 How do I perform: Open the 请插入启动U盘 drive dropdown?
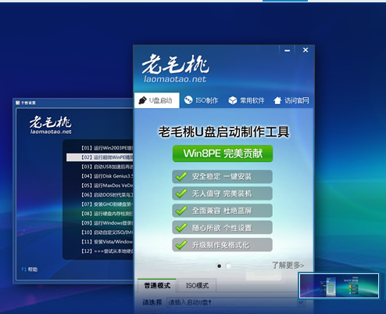click(236, 302)
